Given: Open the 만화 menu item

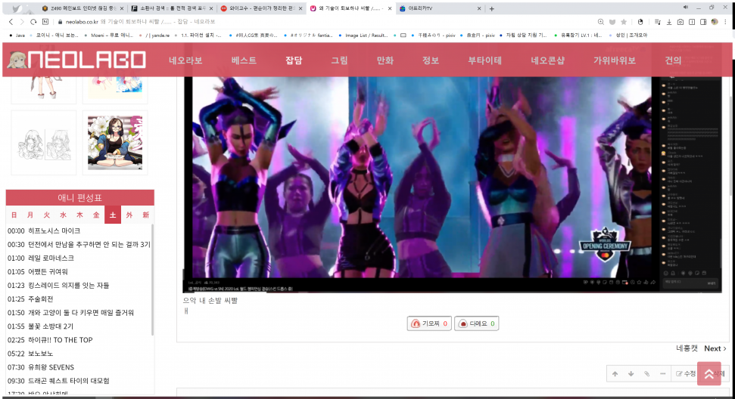Looking at the screenshot, I should (x=385, y=60).
